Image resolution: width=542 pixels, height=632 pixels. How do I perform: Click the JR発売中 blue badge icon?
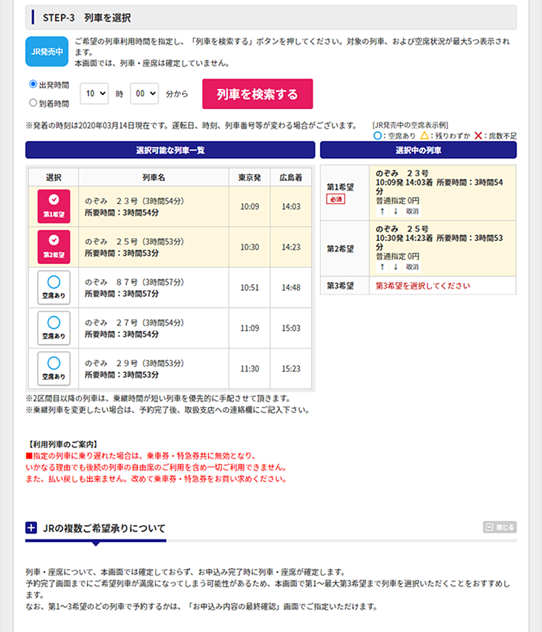coord(47,50)
